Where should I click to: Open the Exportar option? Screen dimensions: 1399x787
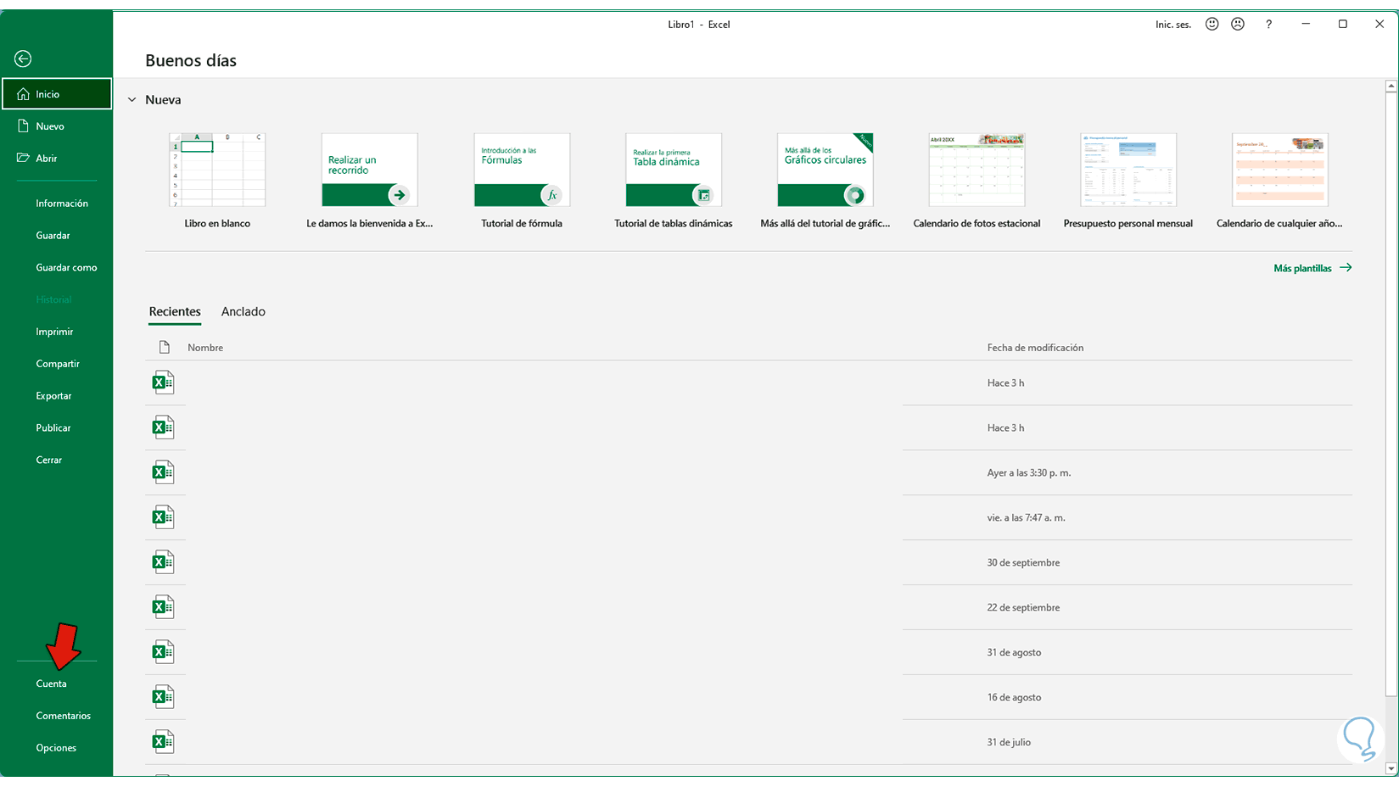click(53, 396)
